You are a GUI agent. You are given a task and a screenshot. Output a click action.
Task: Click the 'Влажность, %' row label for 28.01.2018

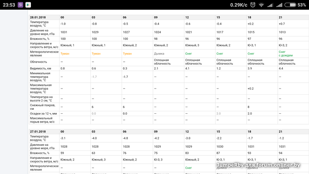(40, 39)
